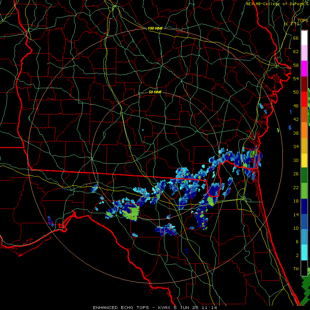
Task: Select the gold legend swatch
Action: tap(304, 146)
